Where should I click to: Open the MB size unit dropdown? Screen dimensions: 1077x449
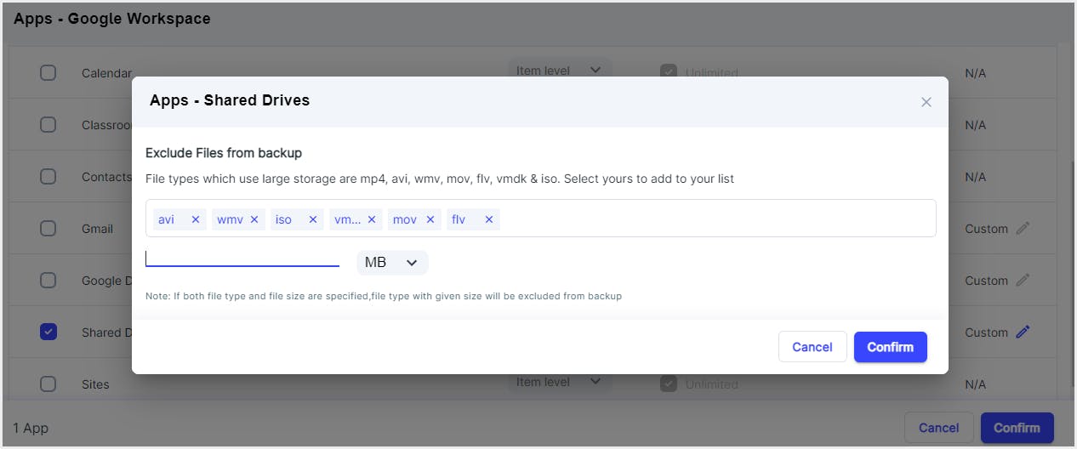[x=392, y=263]
